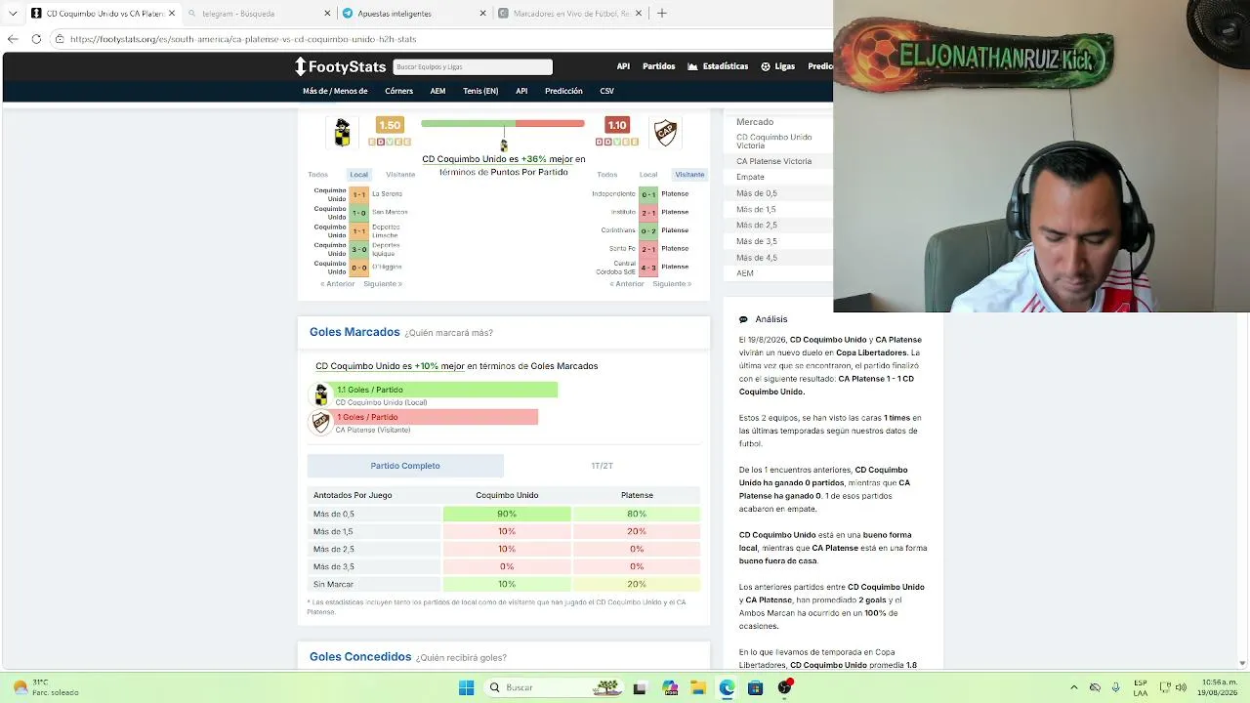1250x703 pixels.
Task: Open the API link in top navigation
Action: (623, 66)
